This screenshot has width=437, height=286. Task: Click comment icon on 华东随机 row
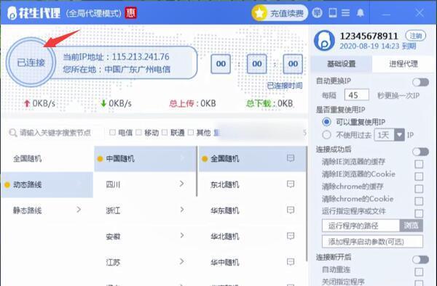[291, 210]
